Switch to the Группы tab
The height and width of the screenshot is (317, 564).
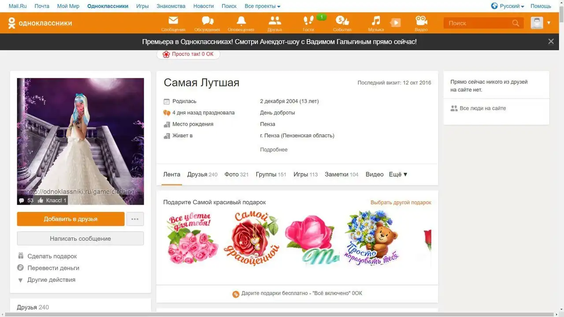coord(271,174)
